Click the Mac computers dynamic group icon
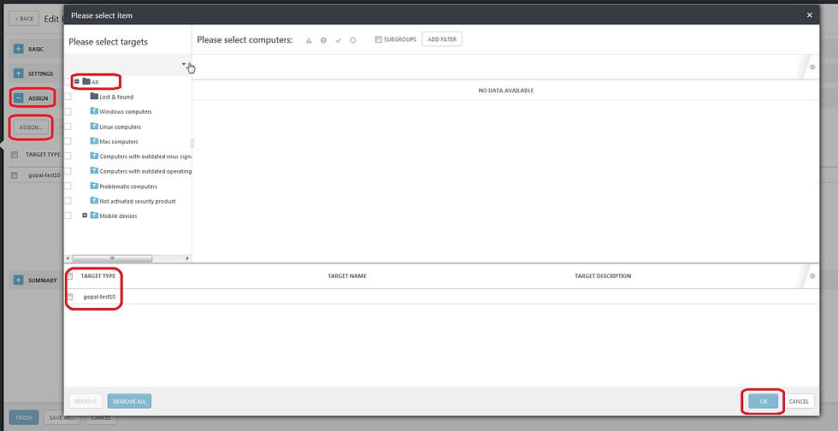Screen dimensions: 838x431 coord(95,141)
